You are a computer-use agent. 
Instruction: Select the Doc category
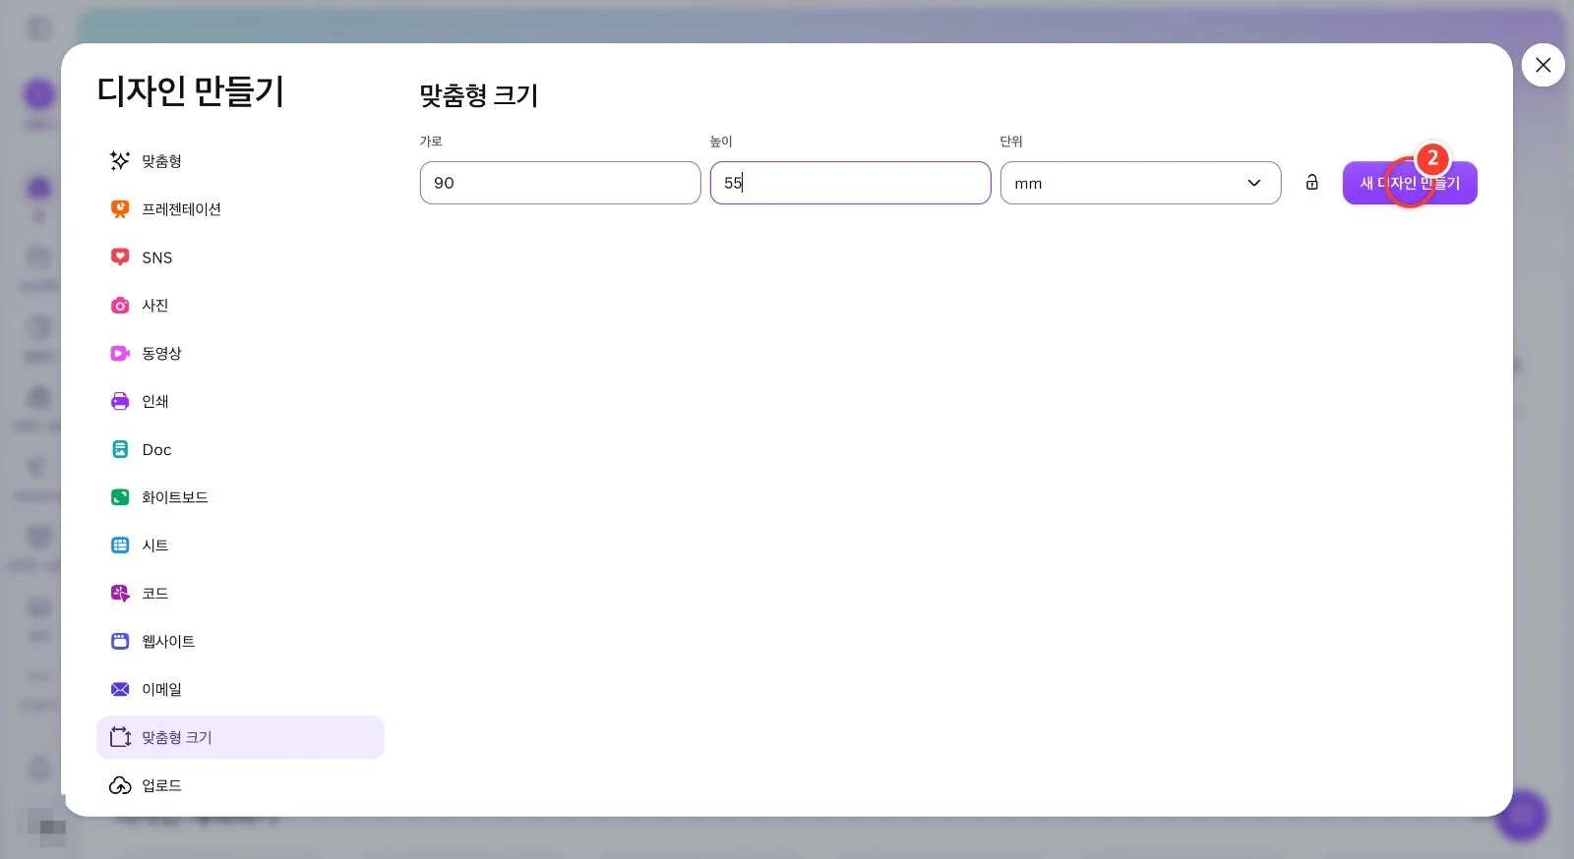pyautogui.click(x=156, y=449)
